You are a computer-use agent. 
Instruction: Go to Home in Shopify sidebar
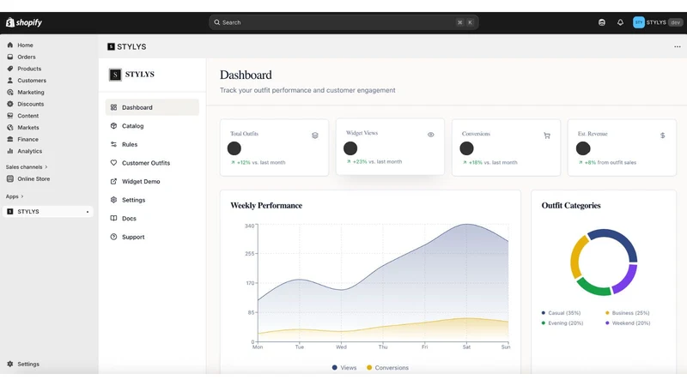pos(25,45)
